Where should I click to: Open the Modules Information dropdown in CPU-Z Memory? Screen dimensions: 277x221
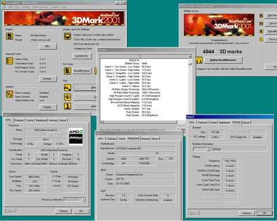point(208,149)
